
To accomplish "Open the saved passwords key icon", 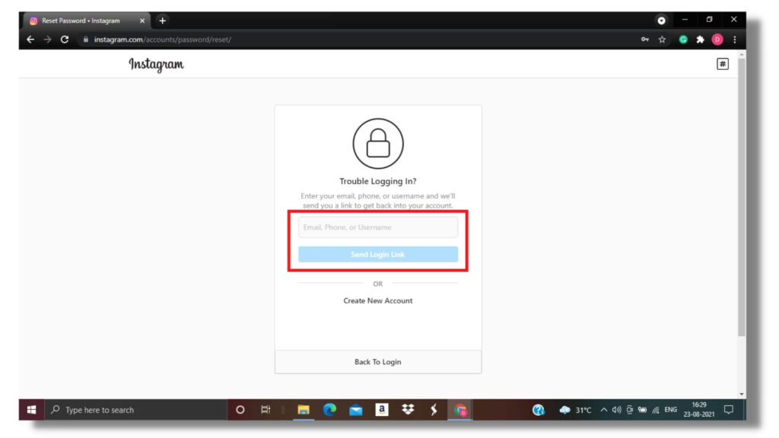I will [645, 40].
